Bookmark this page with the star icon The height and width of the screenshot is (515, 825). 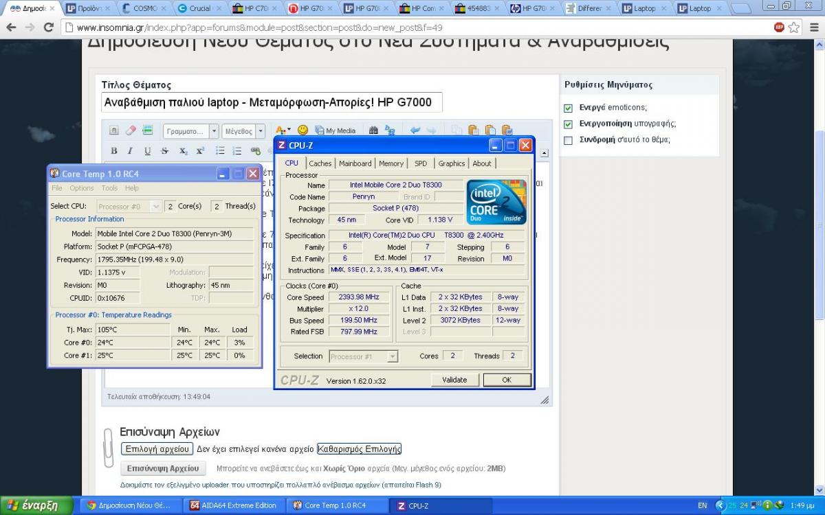794,27
